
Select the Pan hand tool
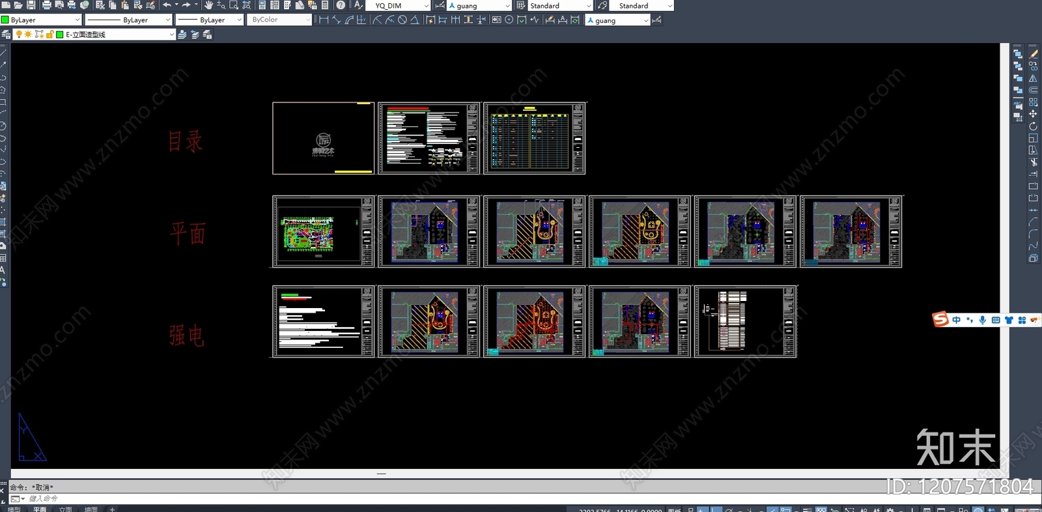click(208, 5)
